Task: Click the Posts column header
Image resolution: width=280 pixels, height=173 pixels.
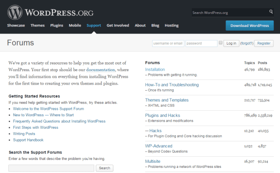Action: pos(262,63)
